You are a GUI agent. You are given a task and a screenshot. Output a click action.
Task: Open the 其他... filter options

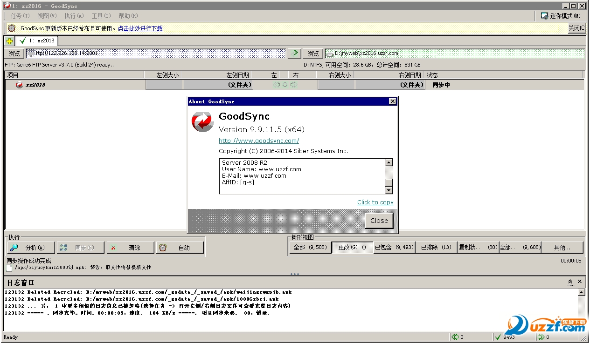562,248
